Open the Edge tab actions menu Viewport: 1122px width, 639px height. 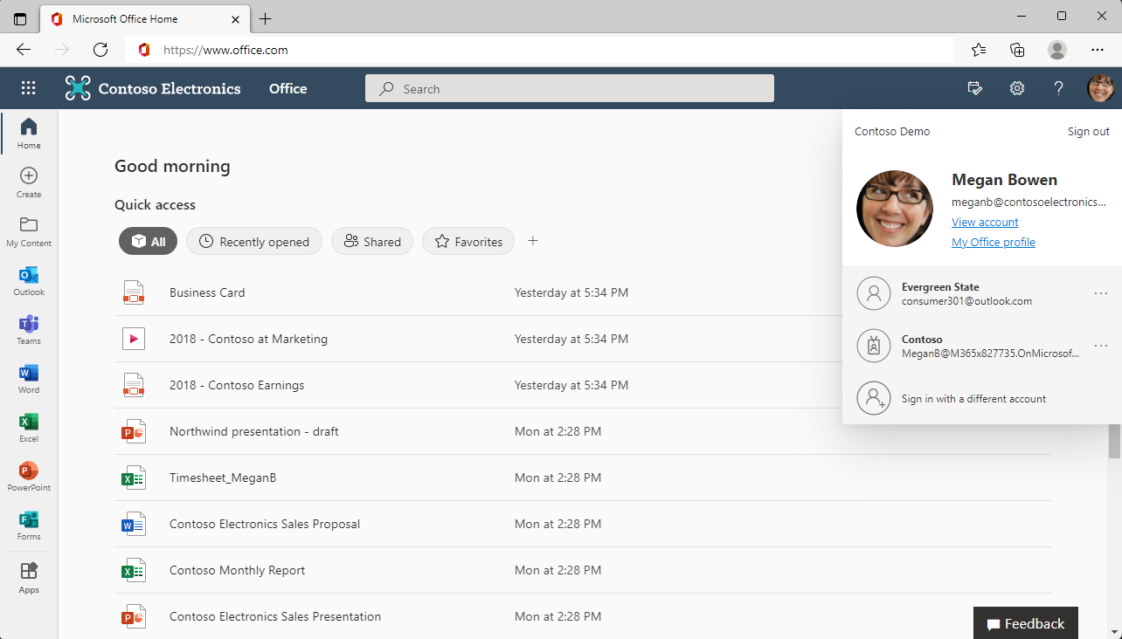(x=20, y=18)
